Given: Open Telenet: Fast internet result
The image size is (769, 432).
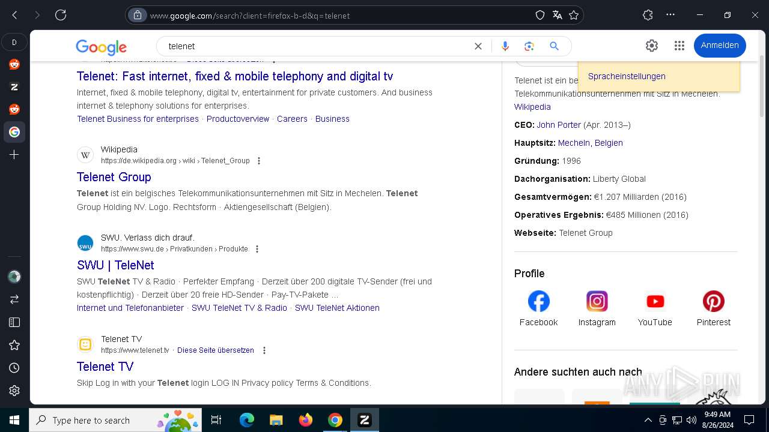Looking at the screenshot, I should point(235,76).
